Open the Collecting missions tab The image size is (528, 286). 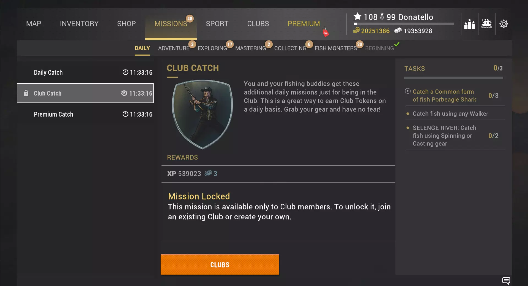click(290, 48)
